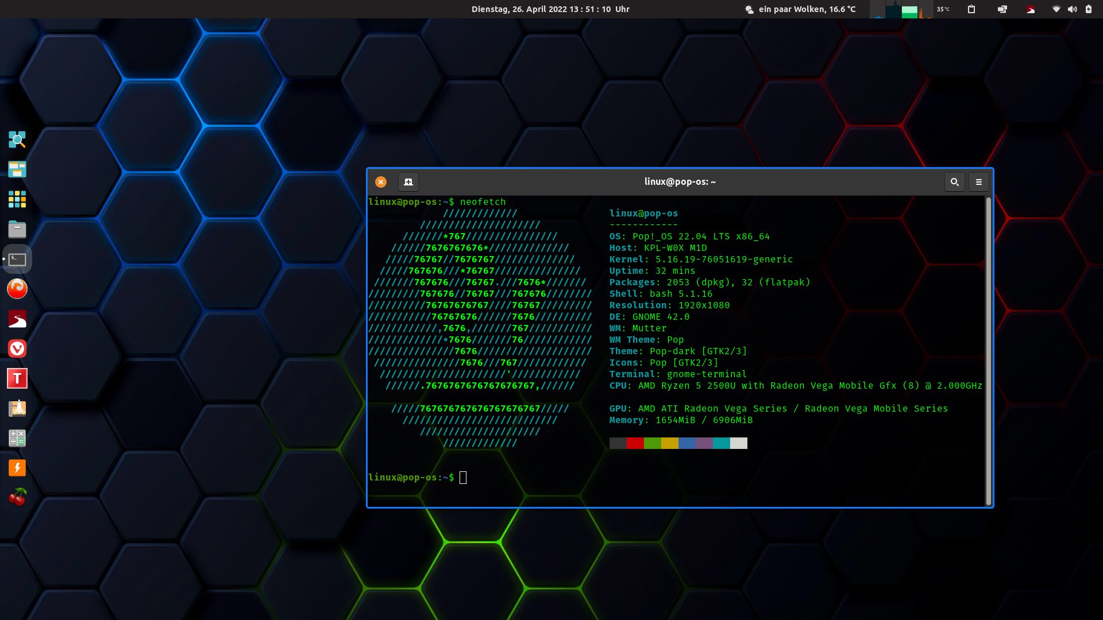Open the Calculator dock icon
The image size is (1103, 620).
[17, 438]
